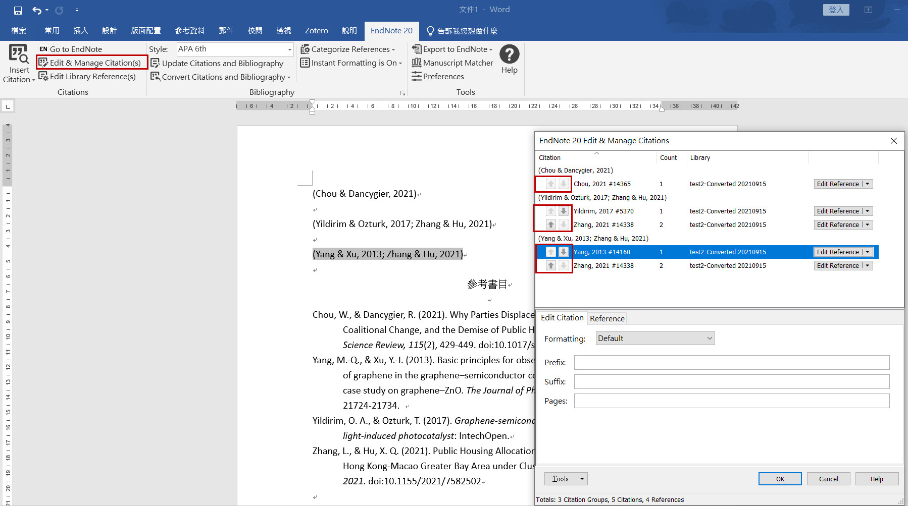Open Edit Reference dropdown arrow for Yildirim, 2017
Screen dimensions: 908x506
868,211
